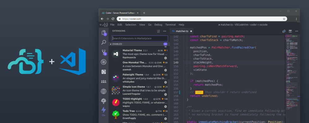Open manage gear for One Monokai Theme
This screenshot has width=309, height=123.
166,70
